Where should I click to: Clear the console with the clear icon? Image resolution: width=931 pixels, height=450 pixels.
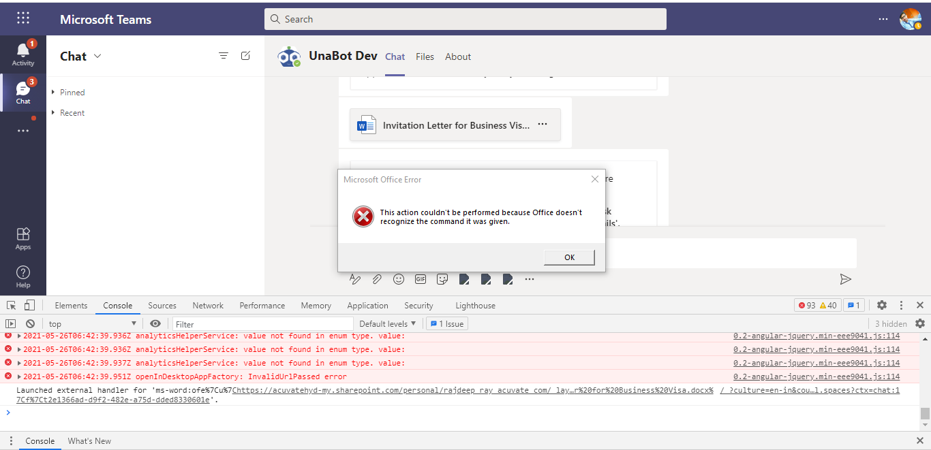[x=30, y=323]
